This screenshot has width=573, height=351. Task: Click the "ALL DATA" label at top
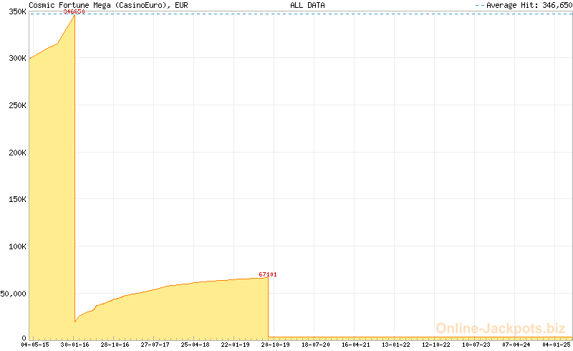(307, 5)
